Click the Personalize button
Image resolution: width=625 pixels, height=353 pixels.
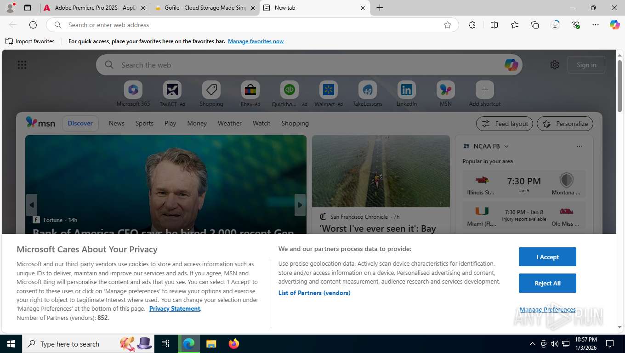(x=565, y=124)
